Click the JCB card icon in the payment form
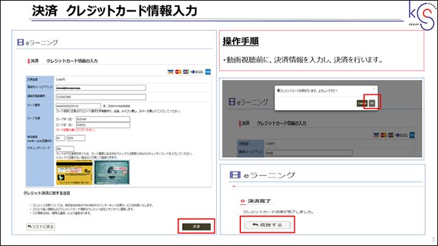Viewport: 438px width, 246px height. click(x=186, y=72)
